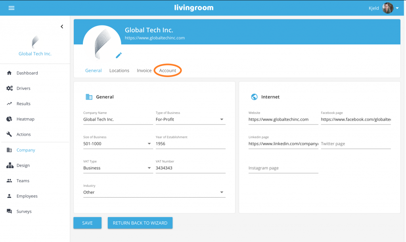Screen dimensions: 406x242
Task: Click the large company logo in the header
Action: [102, 44]
